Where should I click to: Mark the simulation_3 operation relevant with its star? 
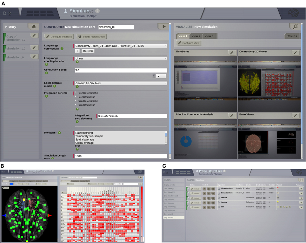tap(301, 189)
